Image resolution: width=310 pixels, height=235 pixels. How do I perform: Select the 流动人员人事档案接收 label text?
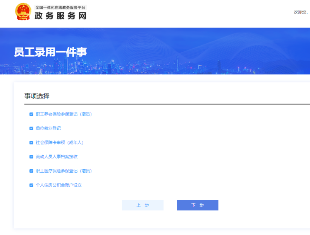tap(57, 157)
